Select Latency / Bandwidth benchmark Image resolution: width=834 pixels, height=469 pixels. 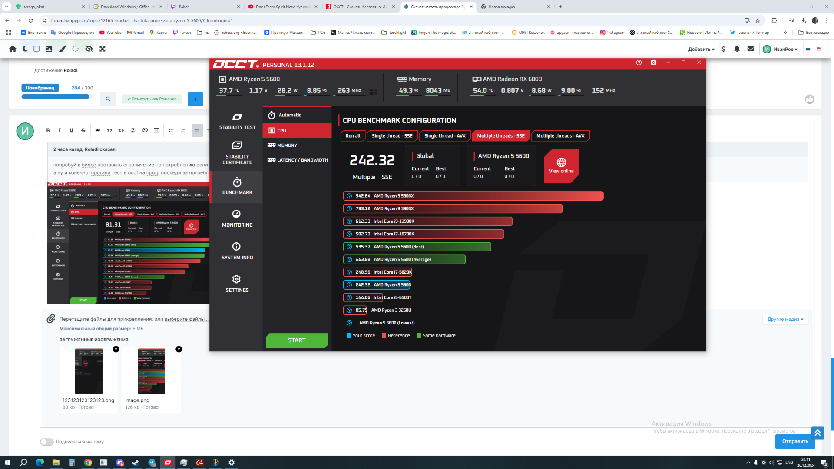pos(297,160)
